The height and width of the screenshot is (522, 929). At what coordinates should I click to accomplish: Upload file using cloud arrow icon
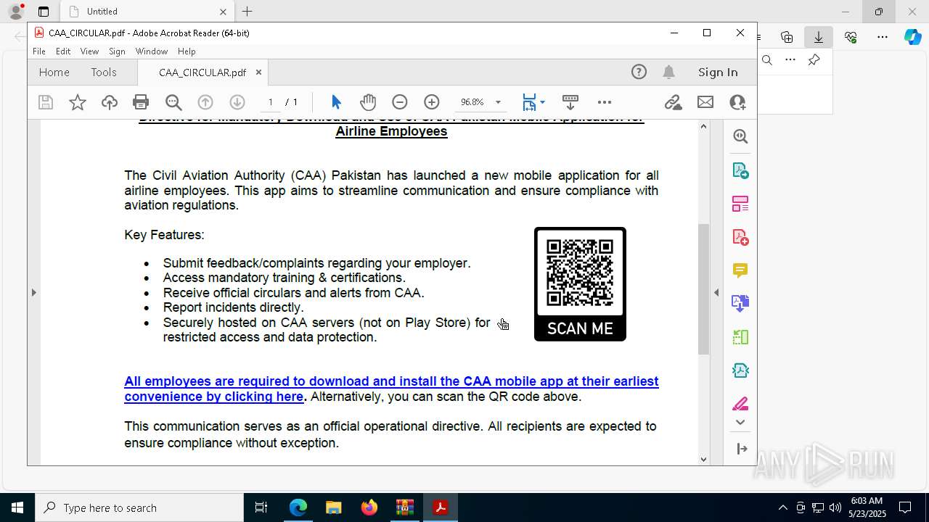pyautogui.click(x=110, y=102)
